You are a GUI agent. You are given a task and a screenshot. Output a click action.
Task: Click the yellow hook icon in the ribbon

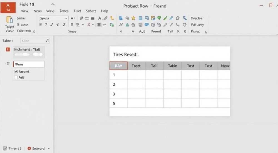pos(112,18)
